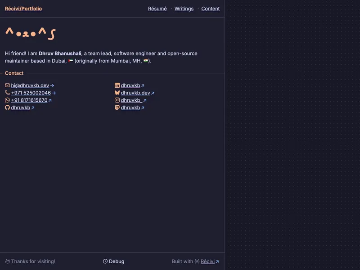Image resolution: width=360 pixels, height=270 pixels.
Task: Click the Bluesky butterfly icon
Action: point(117,93)
